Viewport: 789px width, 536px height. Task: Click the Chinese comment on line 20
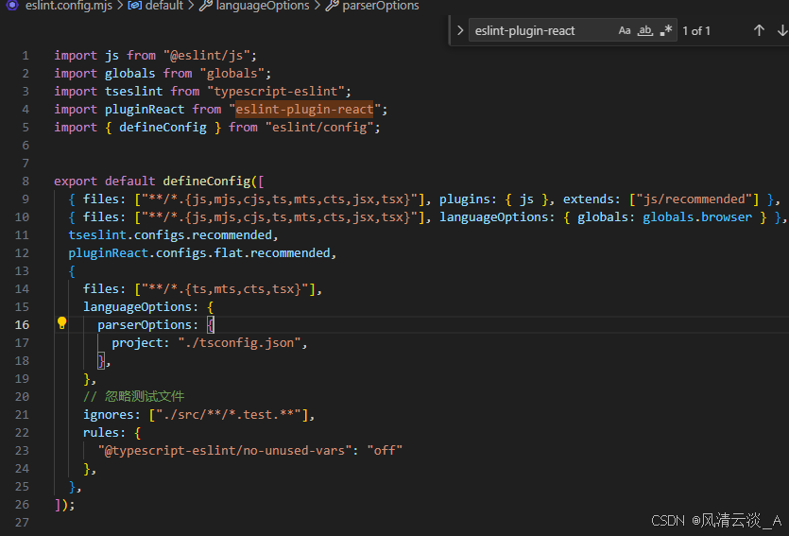pyautogui.click(x=134, y=397)
